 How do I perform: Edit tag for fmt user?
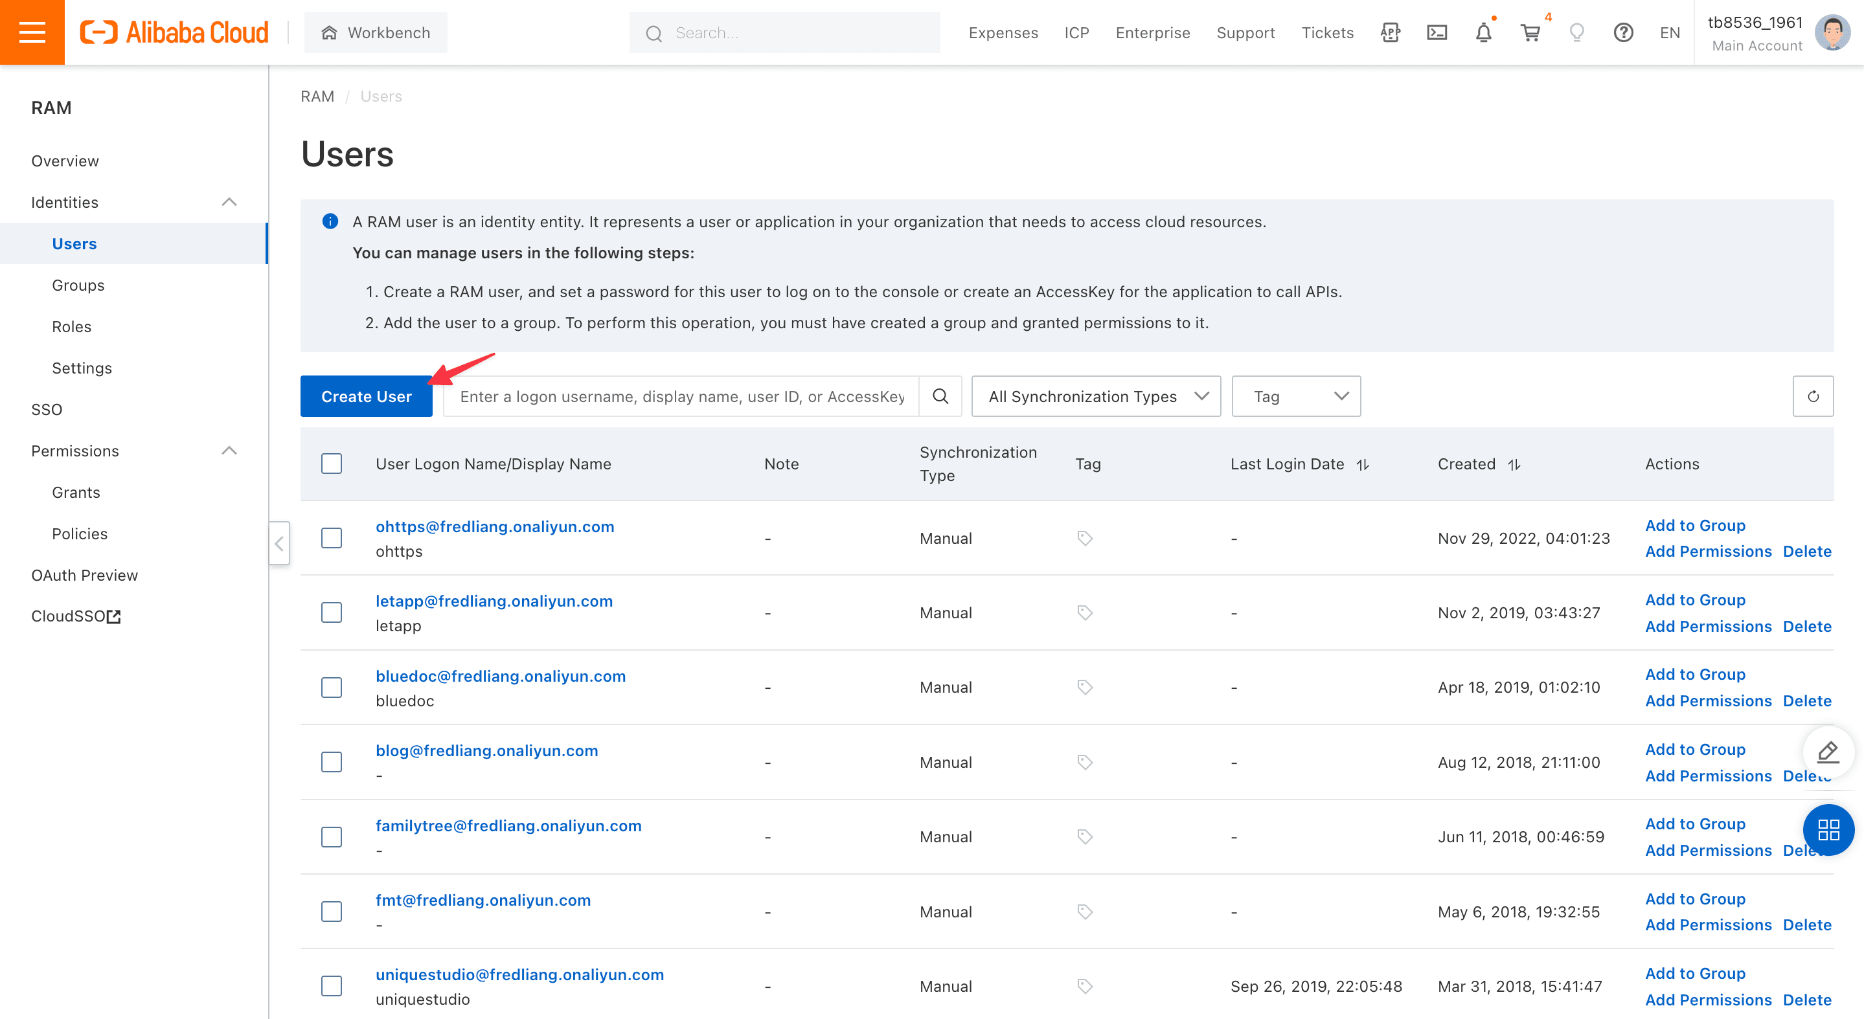pyautogui.click(x=1085, y=912)
